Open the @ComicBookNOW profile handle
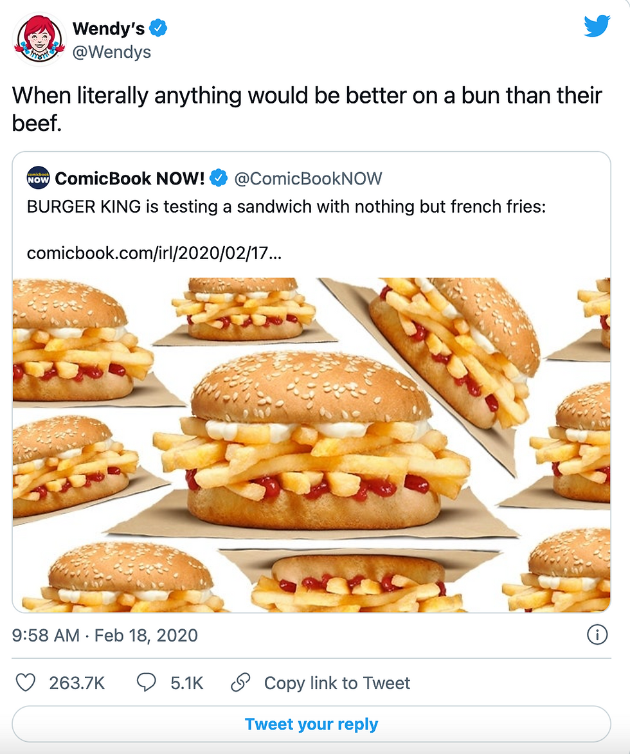The image size is (630, 754). [307, 178]
